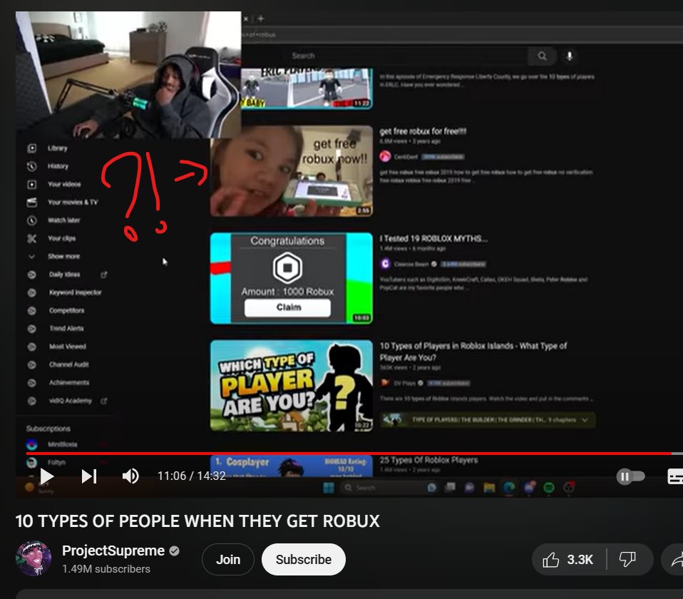Click History in the sidebar
683x599 pixels.
[x=58, y=166]
